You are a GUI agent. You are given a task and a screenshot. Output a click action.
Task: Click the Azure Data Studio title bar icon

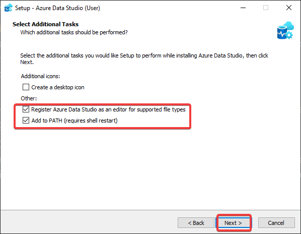tap(8, 8)
